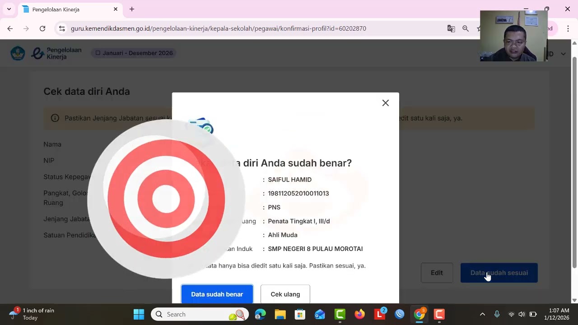578x325 pixels.
Task: Expand the profile dropdown chevron in header
Action: pos(563,54)
